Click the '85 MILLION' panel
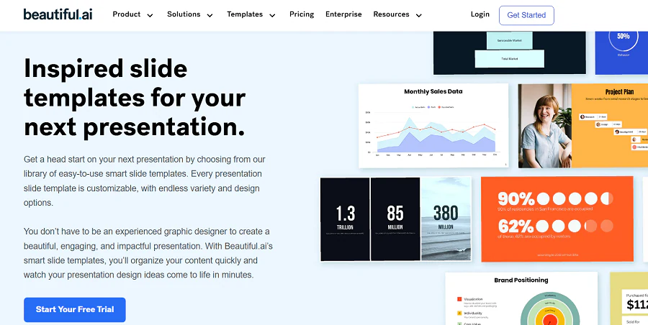This screenshot has width=648, height=325. (x=395, y=219)
